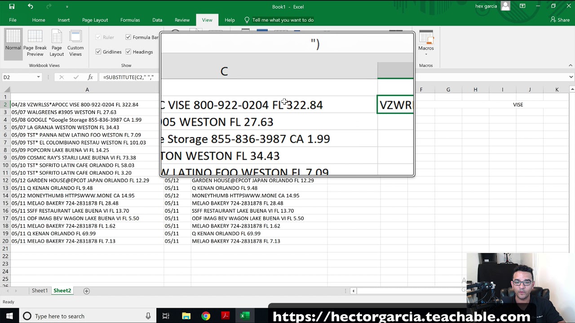Screen dimensions: 575x323
Task: Select column A header
Action: (x=87, y=90)
